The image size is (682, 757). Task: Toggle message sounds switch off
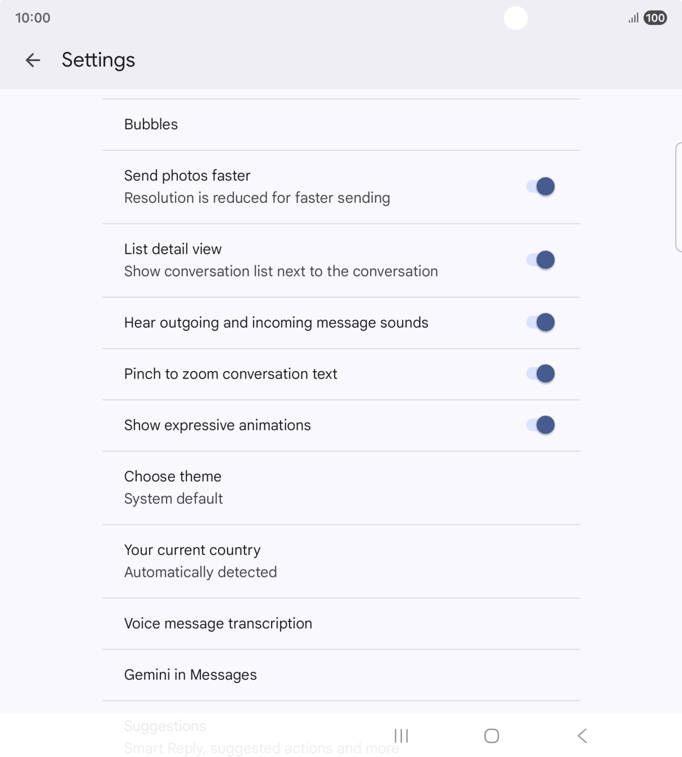point(541,323)
